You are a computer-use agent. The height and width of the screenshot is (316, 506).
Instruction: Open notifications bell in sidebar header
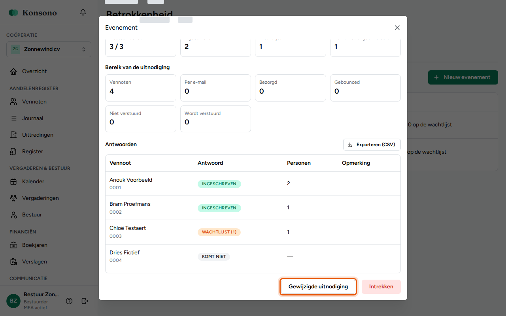[83, 13]
